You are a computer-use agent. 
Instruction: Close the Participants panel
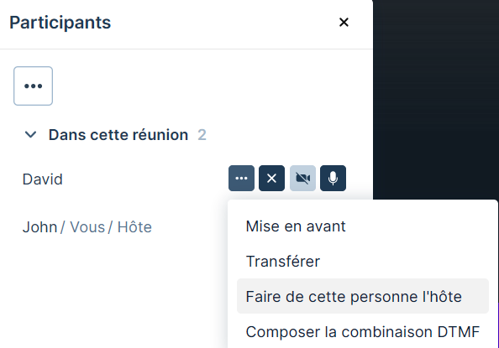(x=344, y=23)
